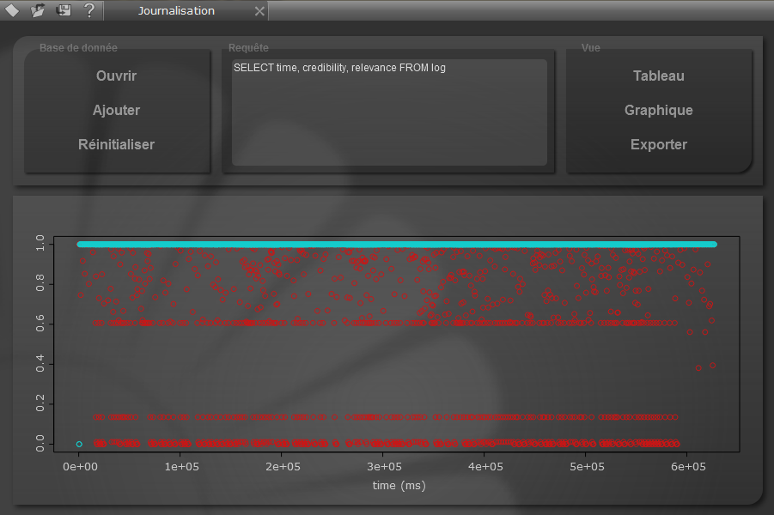Viewport: 774px width, 515px height.
Task: Open file via folder icon in toolbar
Action: pyautogui.click(x=38, y=10)
